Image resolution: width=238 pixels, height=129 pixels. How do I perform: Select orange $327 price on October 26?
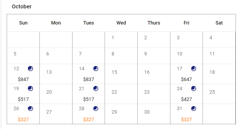(x=23, y=120)
